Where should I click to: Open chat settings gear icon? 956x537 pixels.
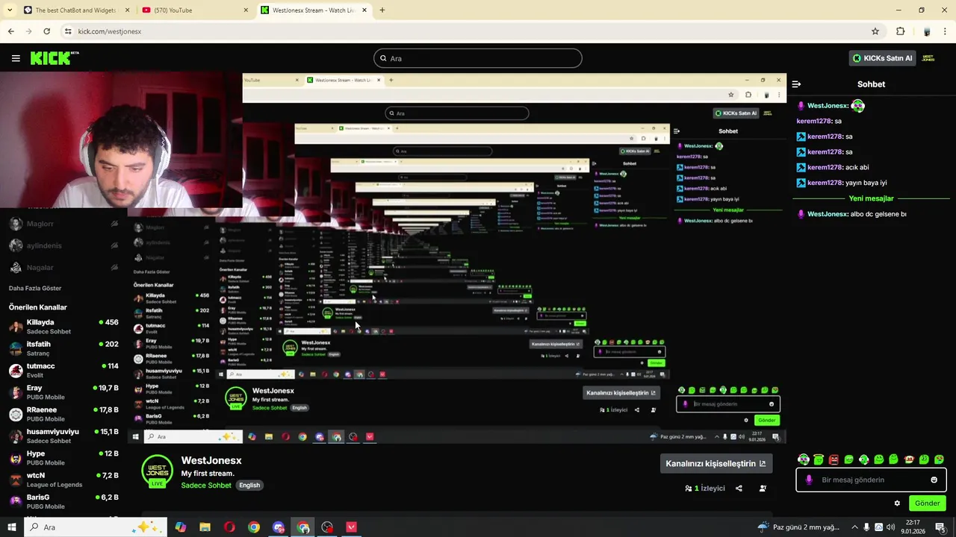[897, 503]
